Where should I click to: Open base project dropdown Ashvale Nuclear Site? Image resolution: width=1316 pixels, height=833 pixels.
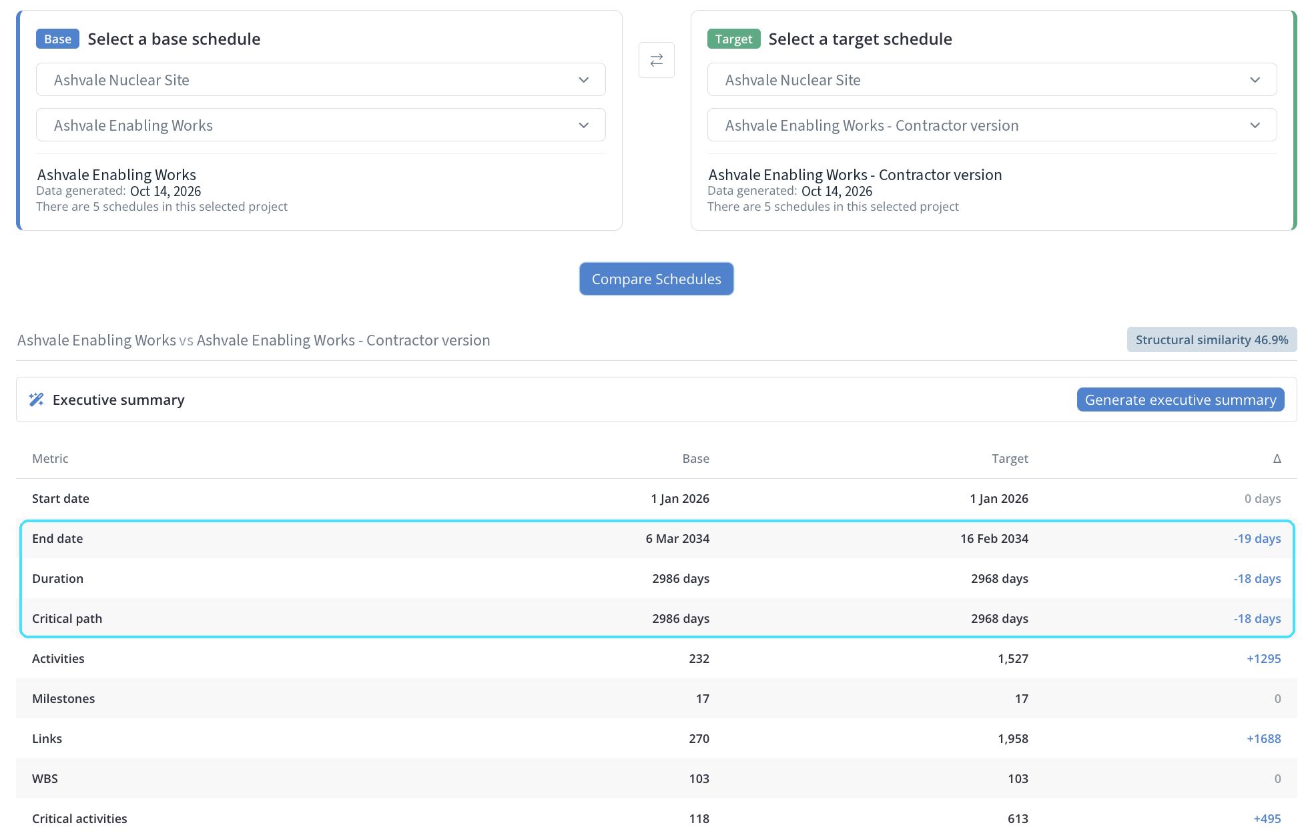click(x=321, y=80)
